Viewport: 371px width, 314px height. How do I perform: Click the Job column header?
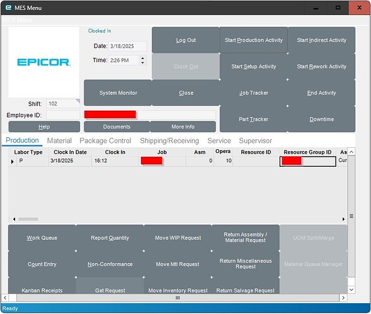[162, 152]
